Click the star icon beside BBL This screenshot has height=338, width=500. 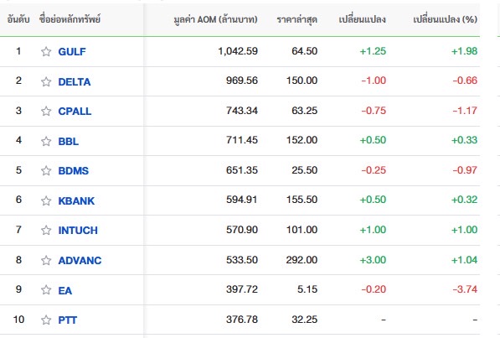click(46, 141)
